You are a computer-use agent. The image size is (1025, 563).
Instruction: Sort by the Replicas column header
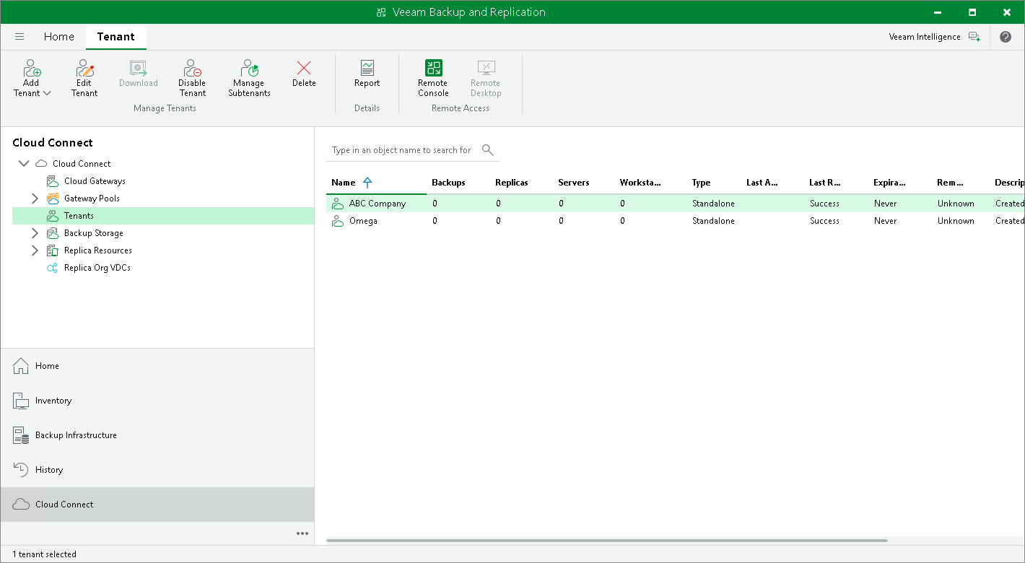coord(512,183)
